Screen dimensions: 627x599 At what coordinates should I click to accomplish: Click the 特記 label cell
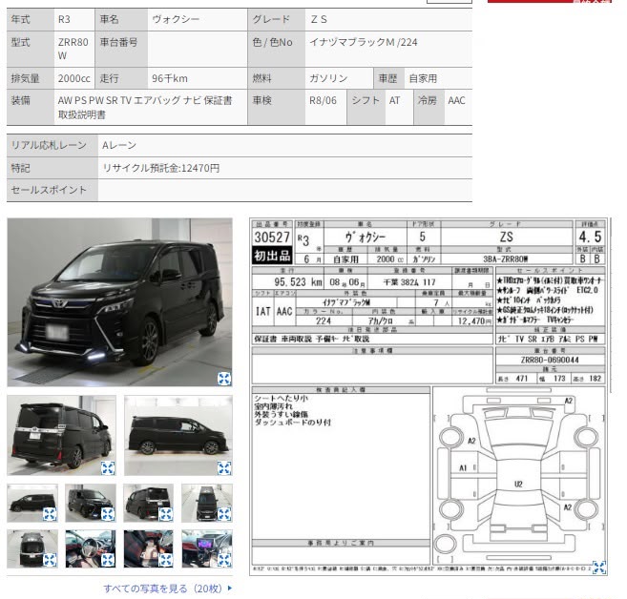52,168
